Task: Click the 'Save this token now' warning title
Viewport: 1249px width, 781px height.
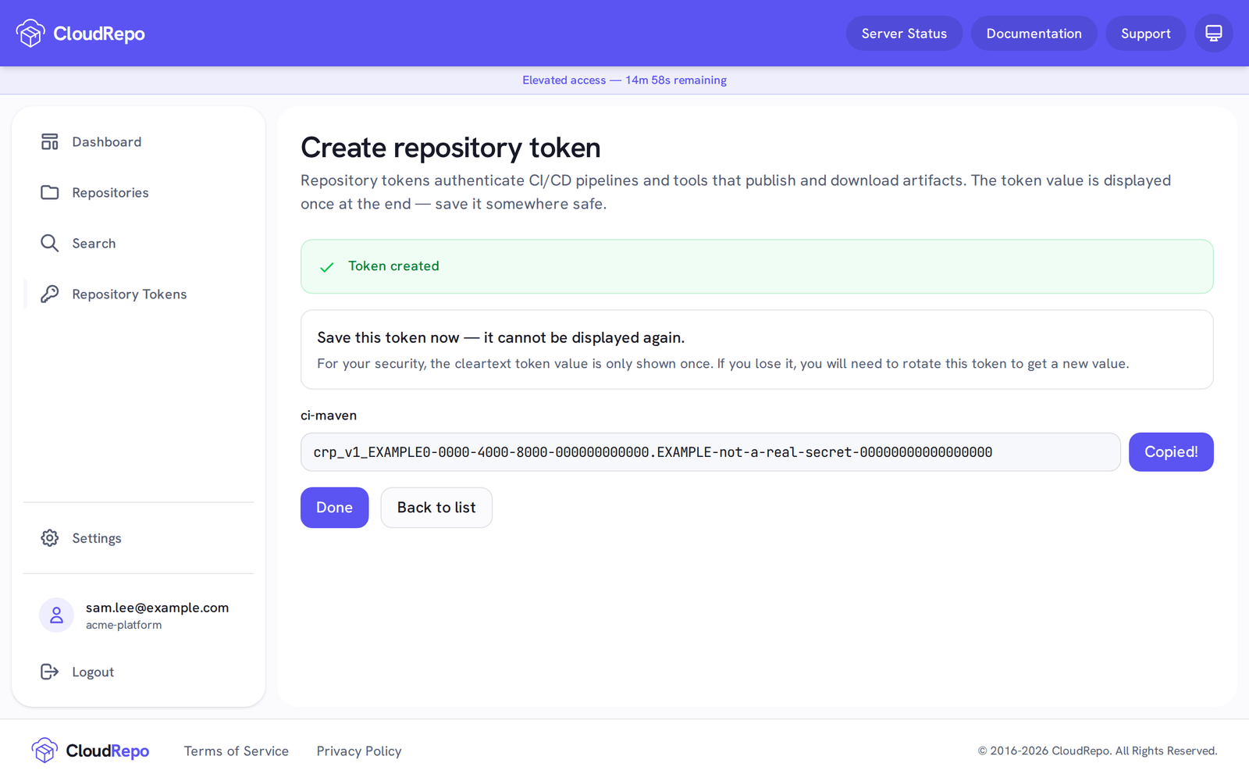Action: tap(500, 337)
